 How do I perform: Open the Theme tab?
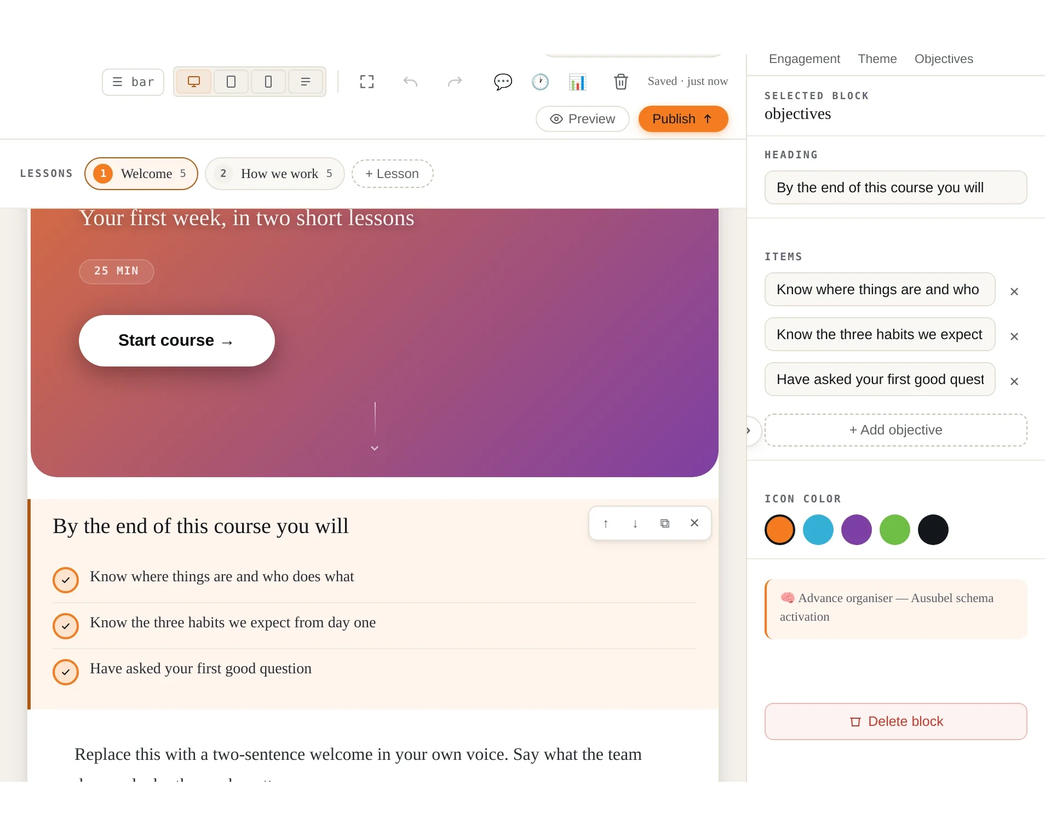click(x=877, y=59)
